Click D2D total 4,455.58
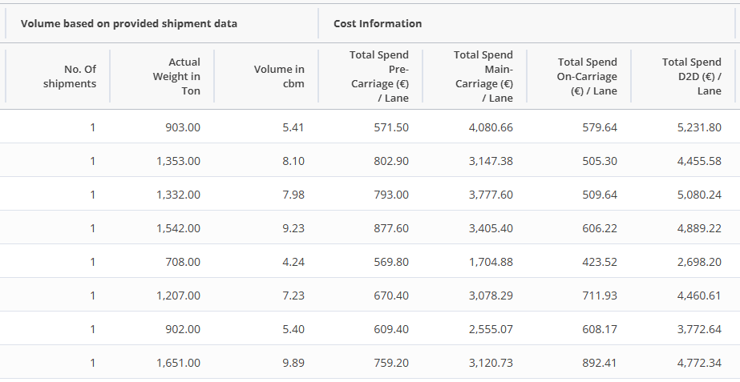 699,161
